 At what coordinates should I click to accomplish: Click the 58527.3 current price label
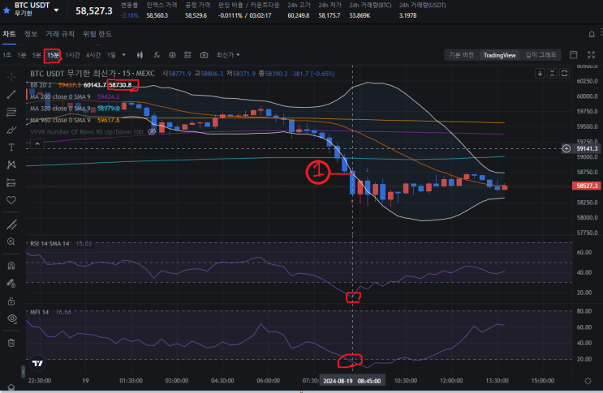click(x=587, y=186)
